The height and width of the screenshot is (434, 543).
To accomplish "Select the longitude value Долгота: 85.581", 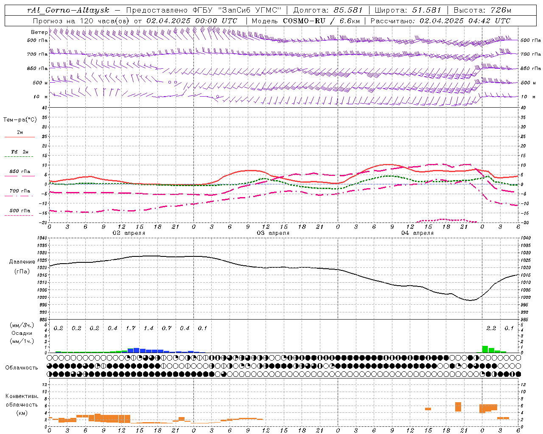I will click(328, 10).
